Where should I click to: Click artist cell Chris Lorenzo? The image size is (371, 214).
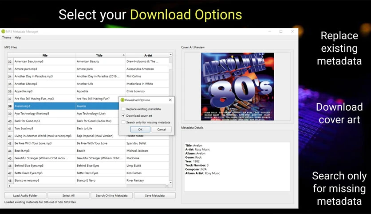pos(147,91)
